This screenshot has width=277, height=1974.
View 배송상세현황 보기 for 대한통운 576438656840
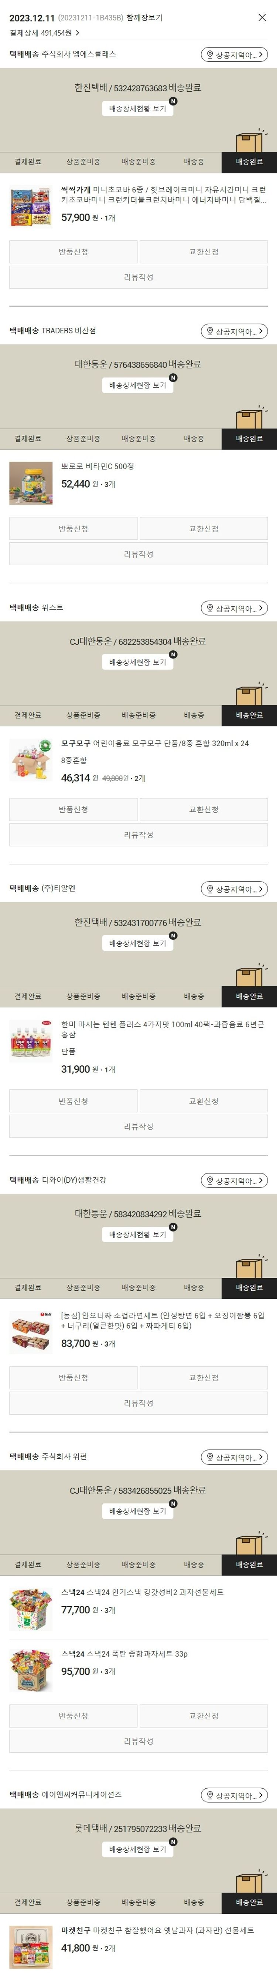138,385
